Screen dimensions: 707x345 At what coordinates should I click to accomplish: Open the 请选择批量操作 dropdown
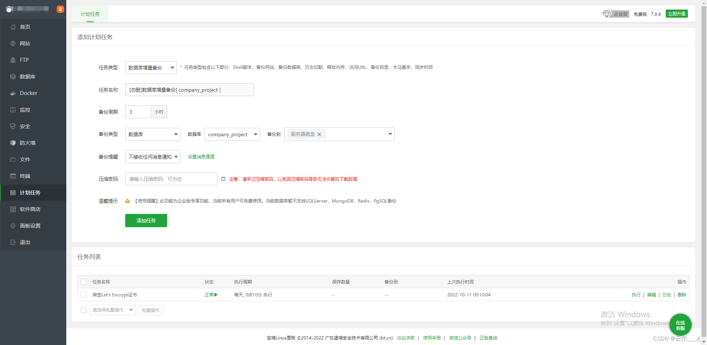[x=113, y=310]
